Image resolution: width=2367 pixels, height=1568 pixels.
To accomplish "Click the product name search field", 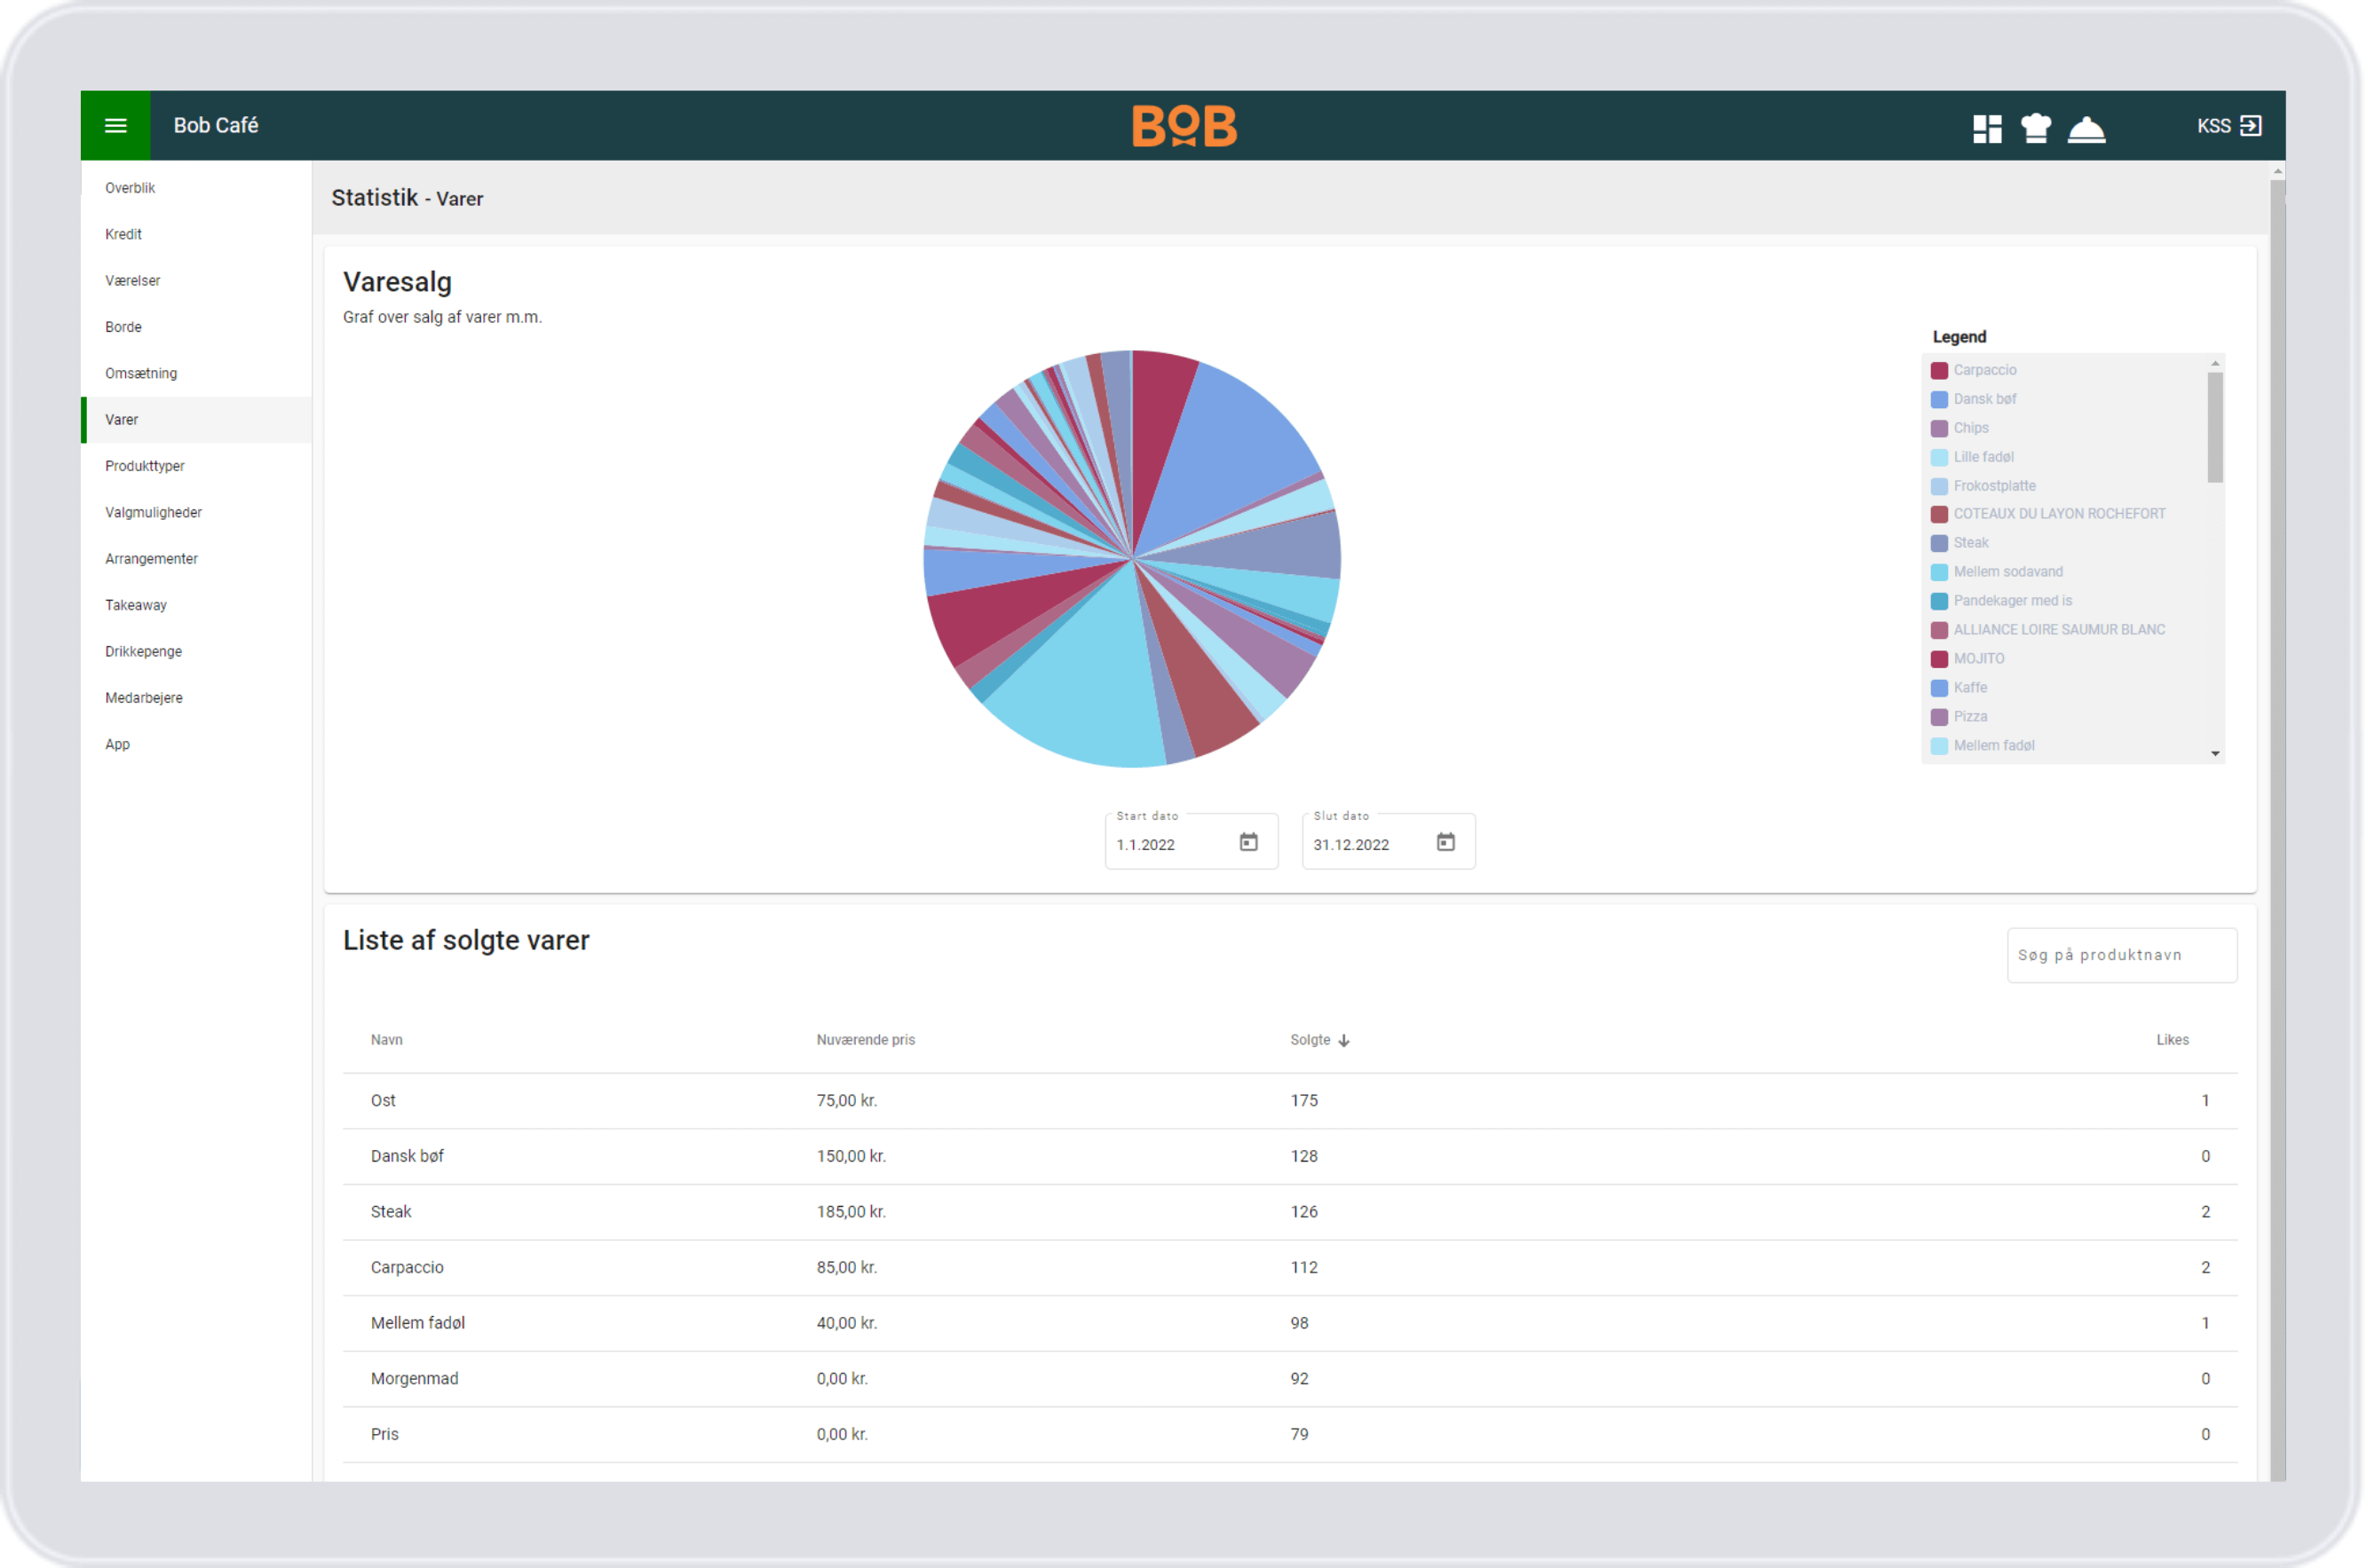I will 2121,955.
